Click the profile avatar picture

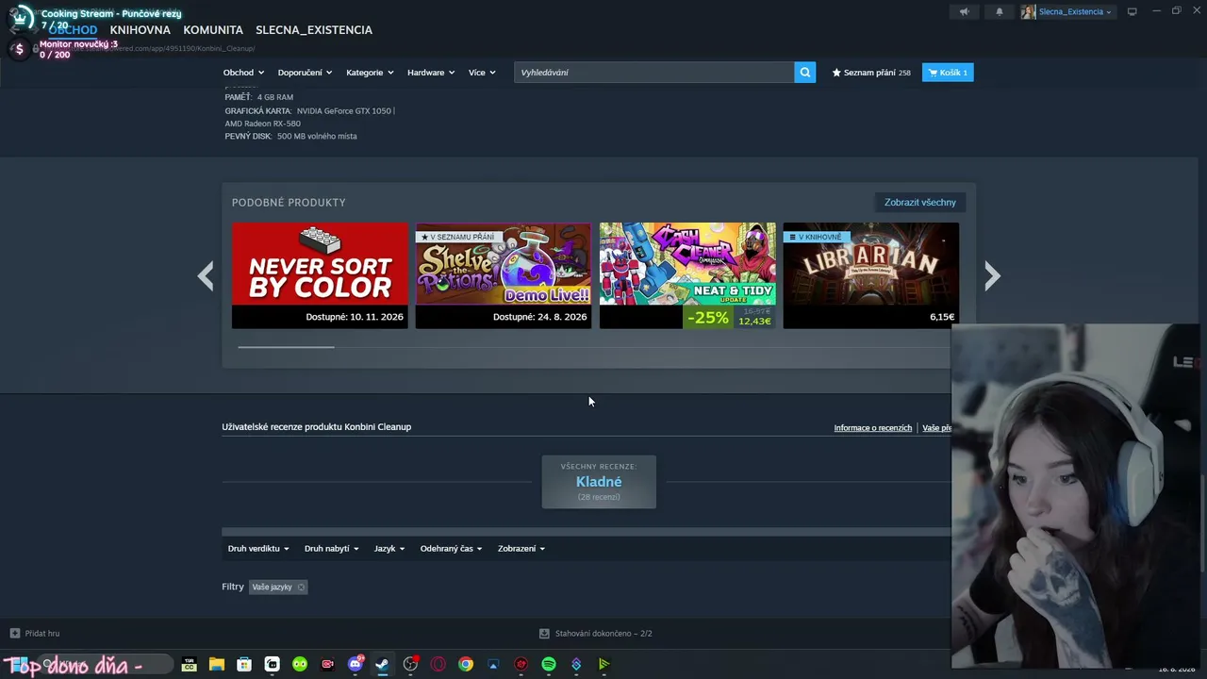click(x=1028, y=12)
